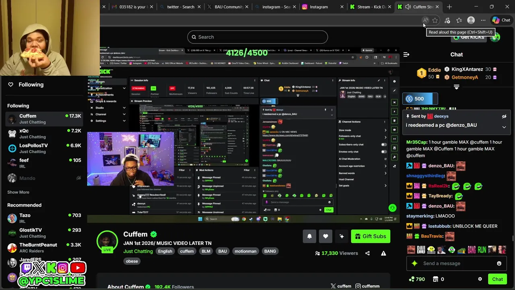
Task: Click the Read aloud icon in address bar
Action: [425, 20]
